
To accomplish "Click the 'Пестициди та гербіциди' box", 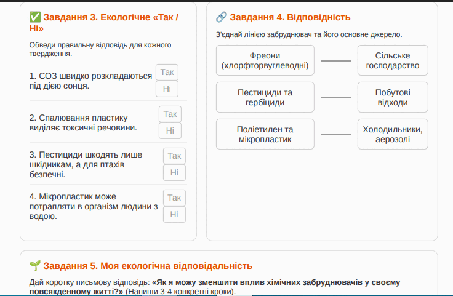I will 265,97.
